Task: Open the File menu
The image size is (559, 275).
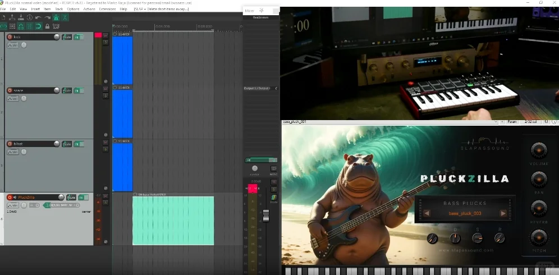Action: click(x=3, y=9)
